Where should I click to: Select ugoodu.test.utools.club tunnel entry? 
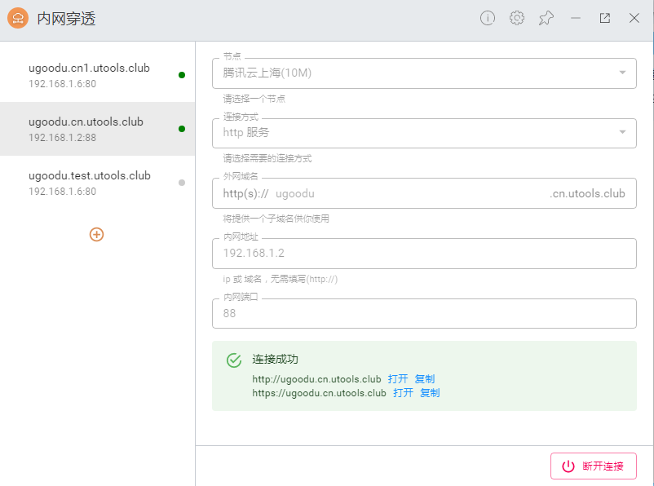point(98,183)
